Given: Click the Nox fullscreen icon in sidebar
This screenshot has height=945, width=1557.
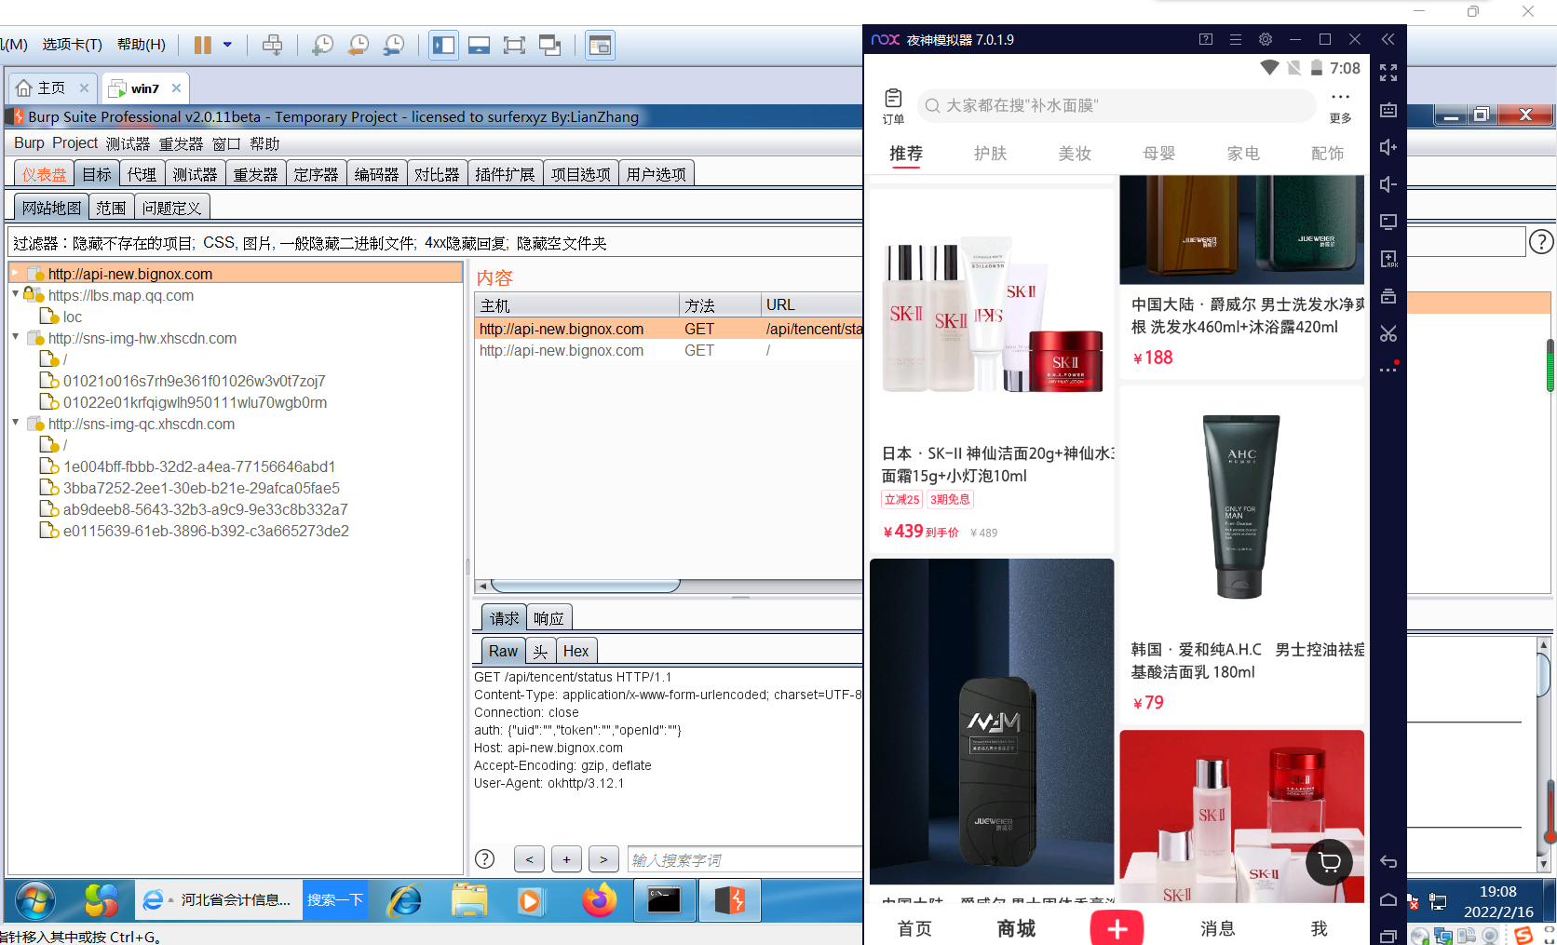Looking at the screenshot, I should coord(1388,73).
